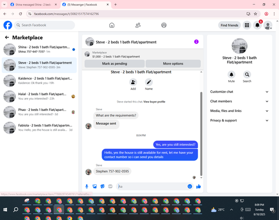279x220 pixels.
Task: Click the More options button
Action: click(x=173, y=63)
